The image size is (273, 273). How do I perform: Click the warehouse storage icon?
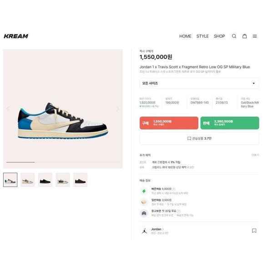(144, 213)
